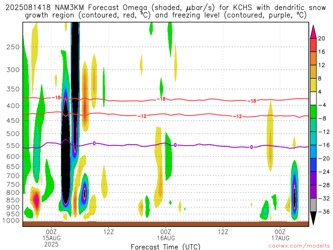
Task: Click the 450 pressure level label
Action: tap(13, 120)
